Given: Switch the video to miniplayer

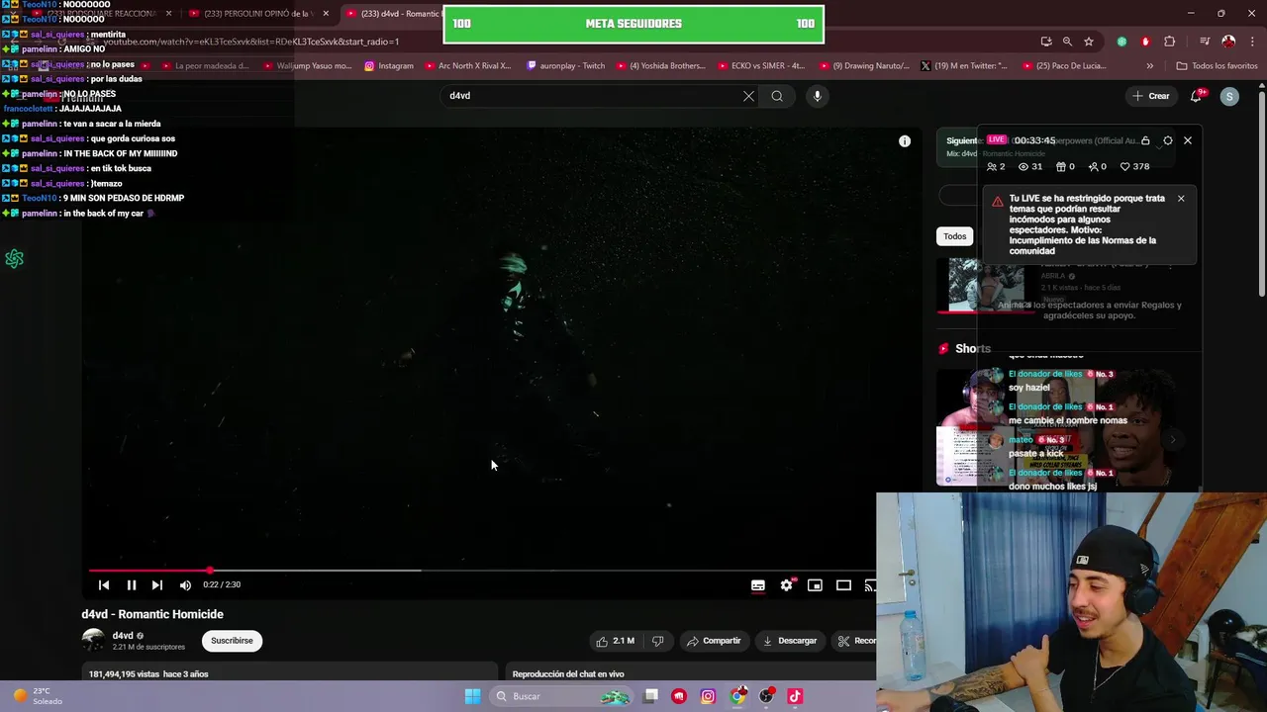Looking at the screenshot, I should pyautogui.click(x=815, y=585).
